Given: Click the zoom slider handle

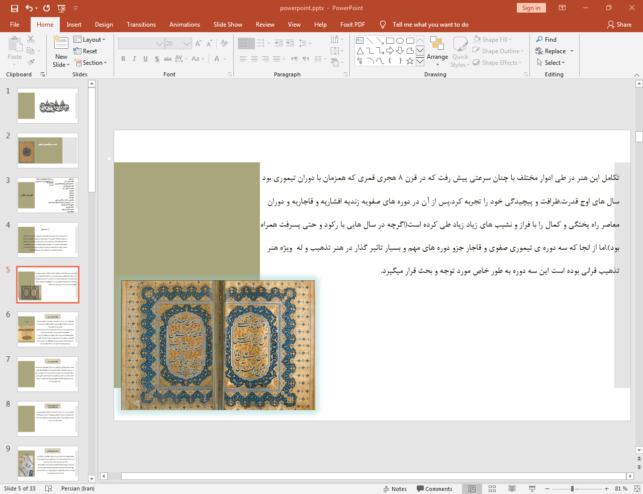Looking at the screenshot, I should coord(572,488).
